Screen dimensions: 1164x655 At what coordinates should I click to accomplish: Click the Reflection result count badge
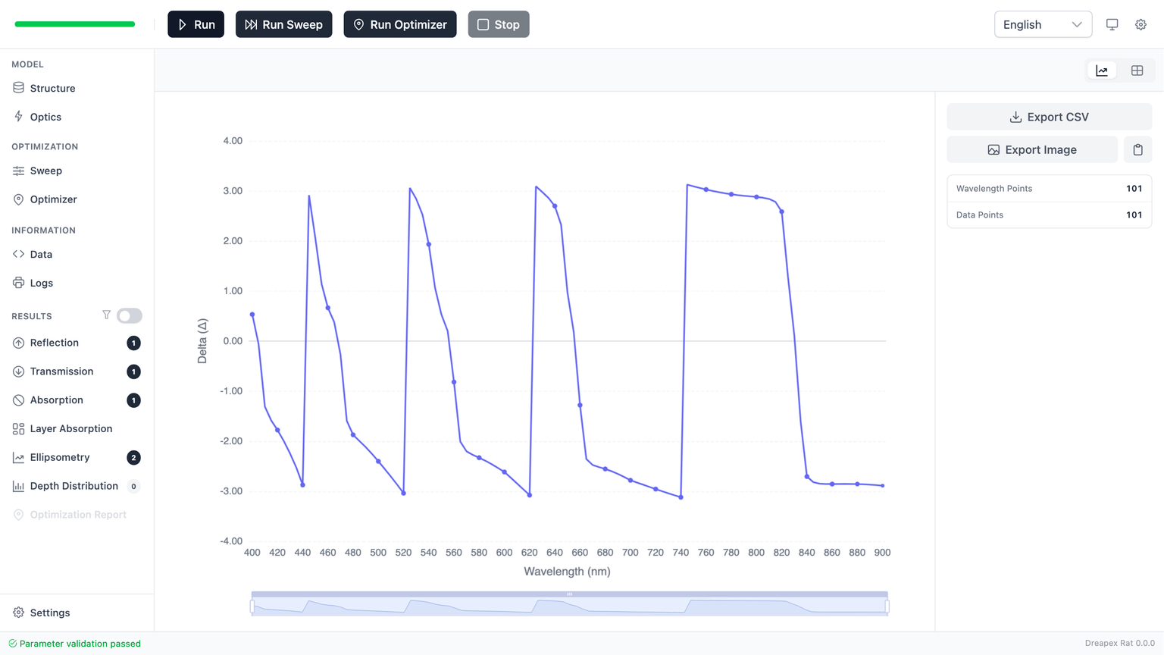pos(133,343)
